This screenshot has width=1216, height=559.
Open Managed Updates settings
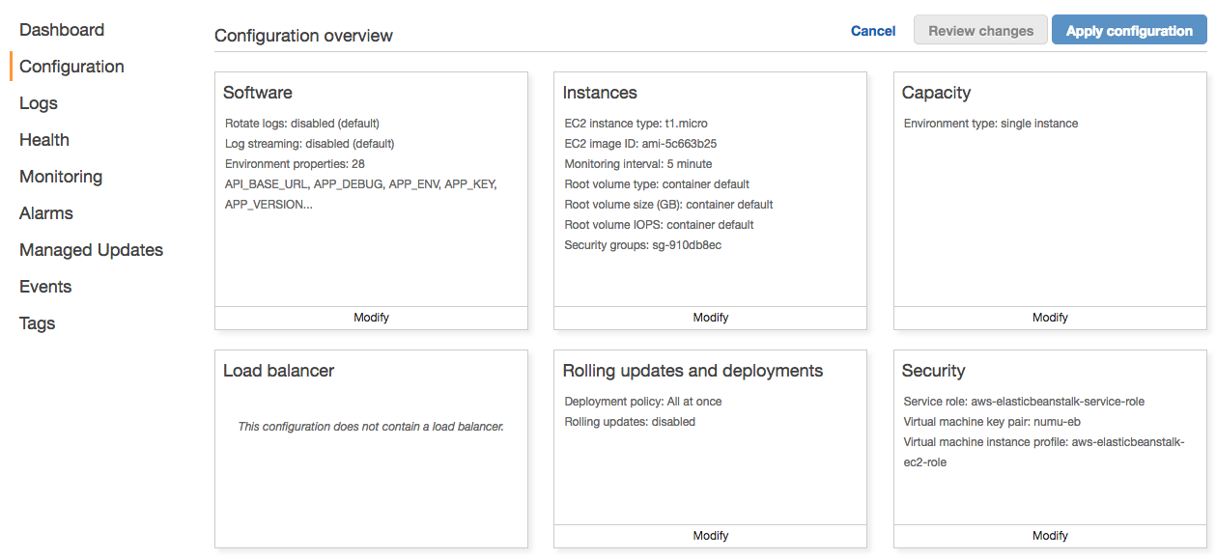coord(91,250)
